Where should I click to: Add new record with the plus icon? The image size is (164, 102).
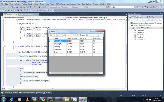(75, 35)
